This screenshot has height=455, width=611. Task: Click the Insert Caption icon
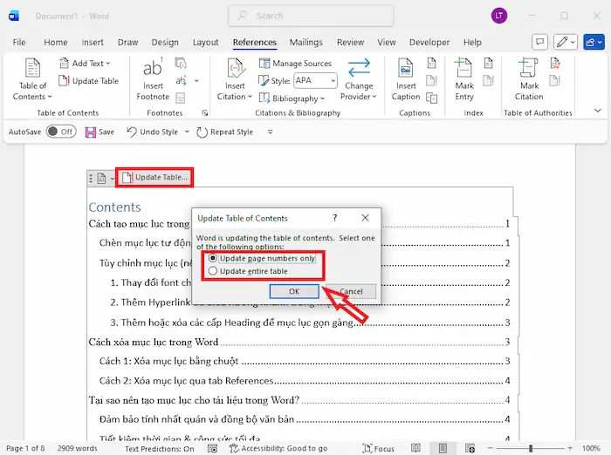[x=406, y=70]
